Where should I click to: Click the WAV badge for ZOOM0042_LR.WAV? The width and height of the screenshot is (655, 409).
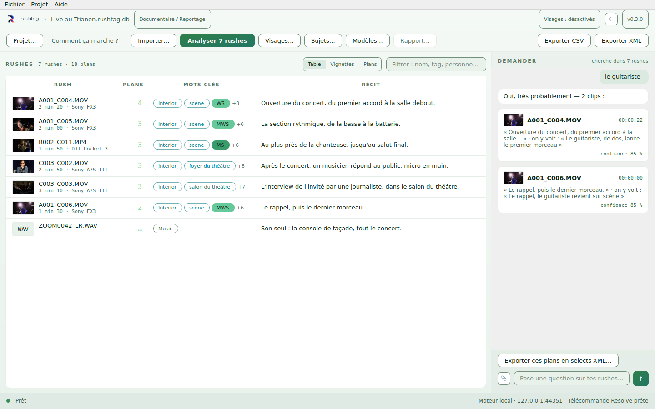(x=23, y=229)
